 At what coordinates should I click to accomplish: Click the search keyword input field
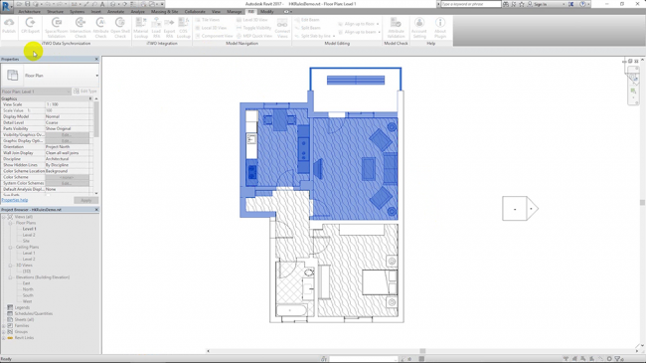pos(470,4)
